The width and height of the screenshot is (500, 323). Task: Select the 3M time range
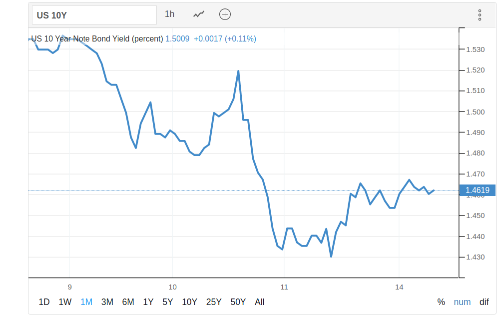click(107, 302)
